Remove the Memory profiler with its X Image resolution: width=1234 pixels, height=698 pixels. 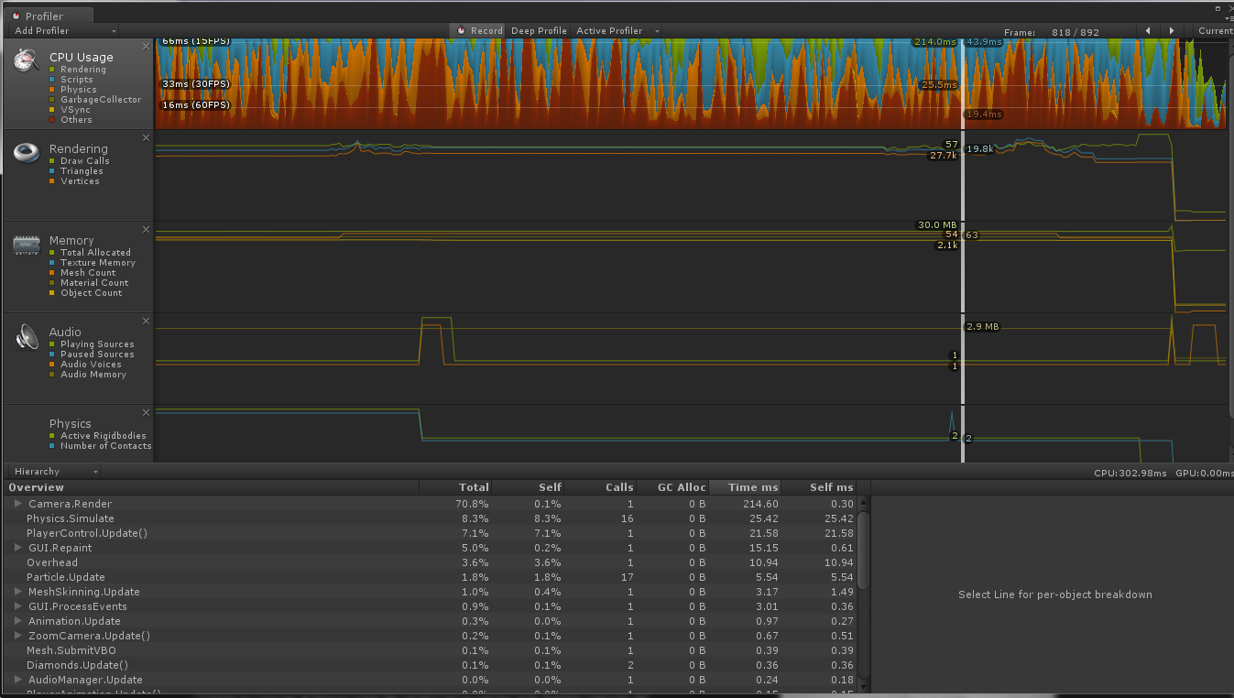pyautogui.click(x=146, y=229)
